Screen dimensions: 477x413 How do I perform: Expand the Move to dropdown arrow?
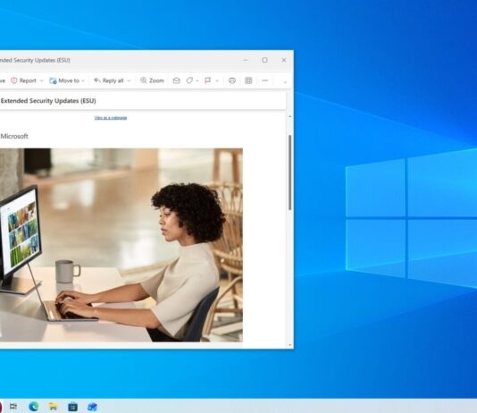[83, 80]
